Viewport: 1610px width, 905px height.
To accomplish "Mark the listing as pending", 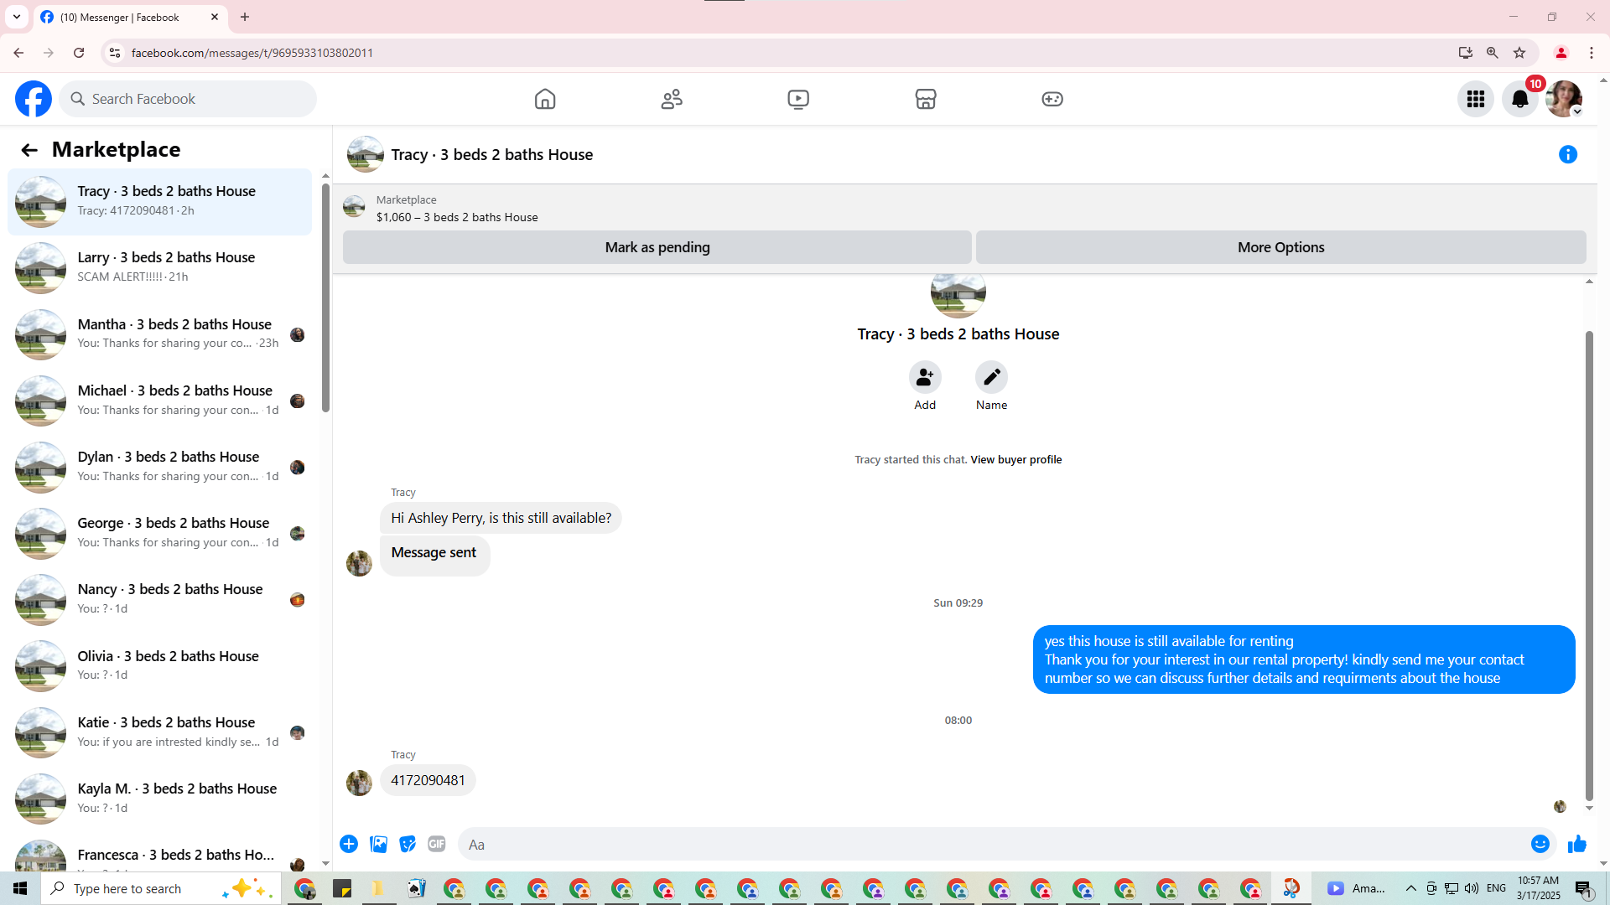I will click(657, 247).
